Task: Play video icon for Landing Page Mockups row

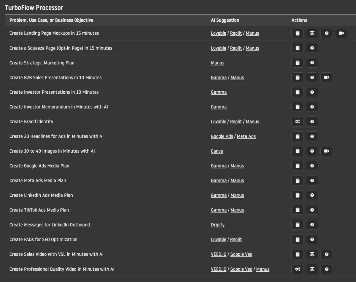Action: (341, 33)
